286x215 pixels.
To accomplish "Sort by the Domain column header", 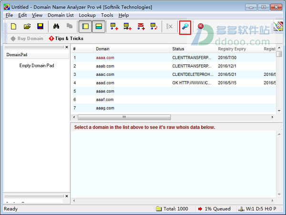I will 132,49.
